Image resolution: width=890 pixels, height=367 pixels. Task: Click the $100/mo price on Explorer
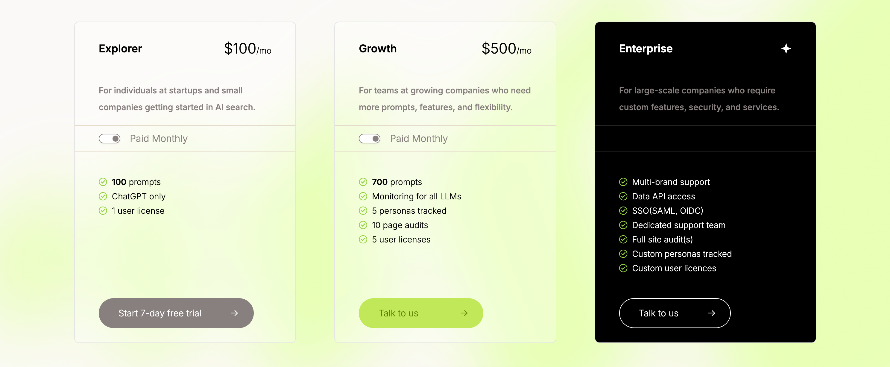point(247,49)
